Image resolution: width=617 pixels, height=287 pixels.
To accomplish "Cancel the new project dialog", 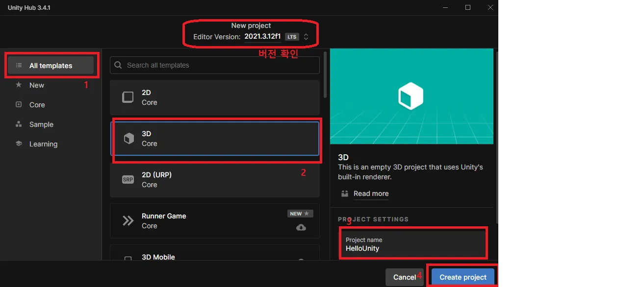I will coord(405,277).
